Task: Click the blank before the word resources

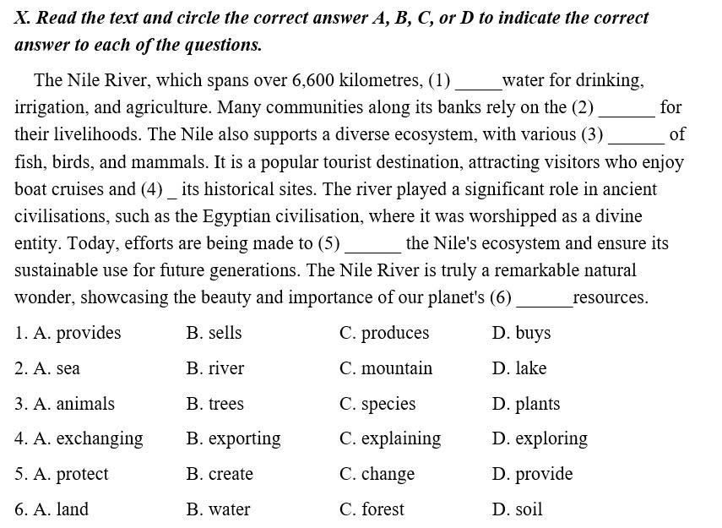Action: [543, 299]
